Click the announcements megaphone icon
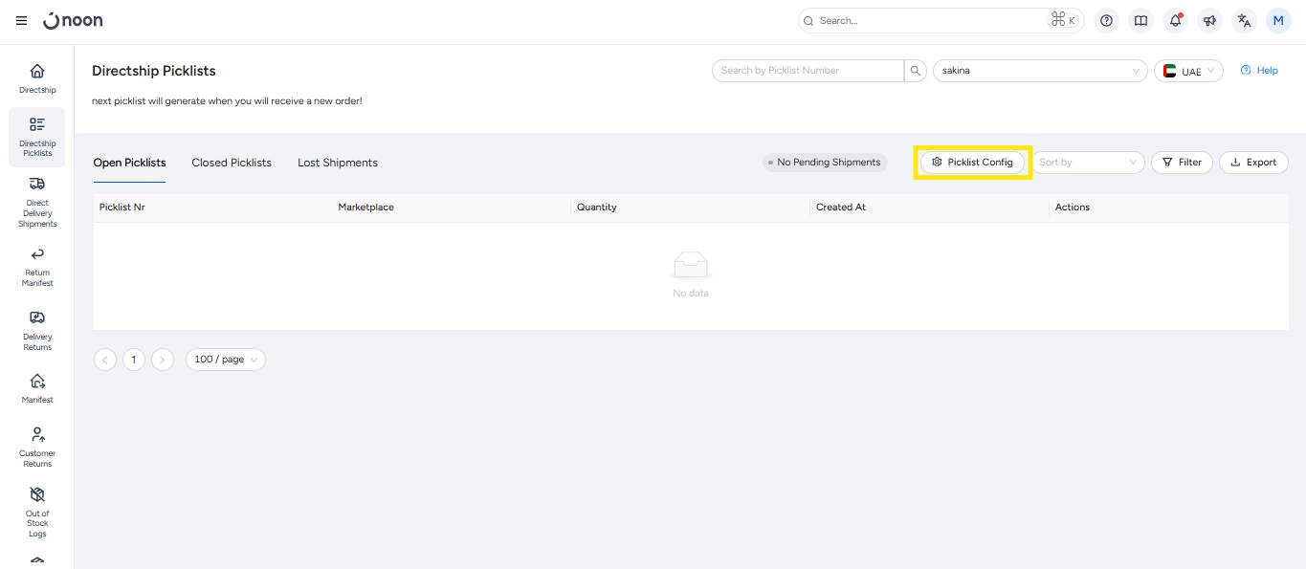The image size is (1306, 569). click(1209, 20)
